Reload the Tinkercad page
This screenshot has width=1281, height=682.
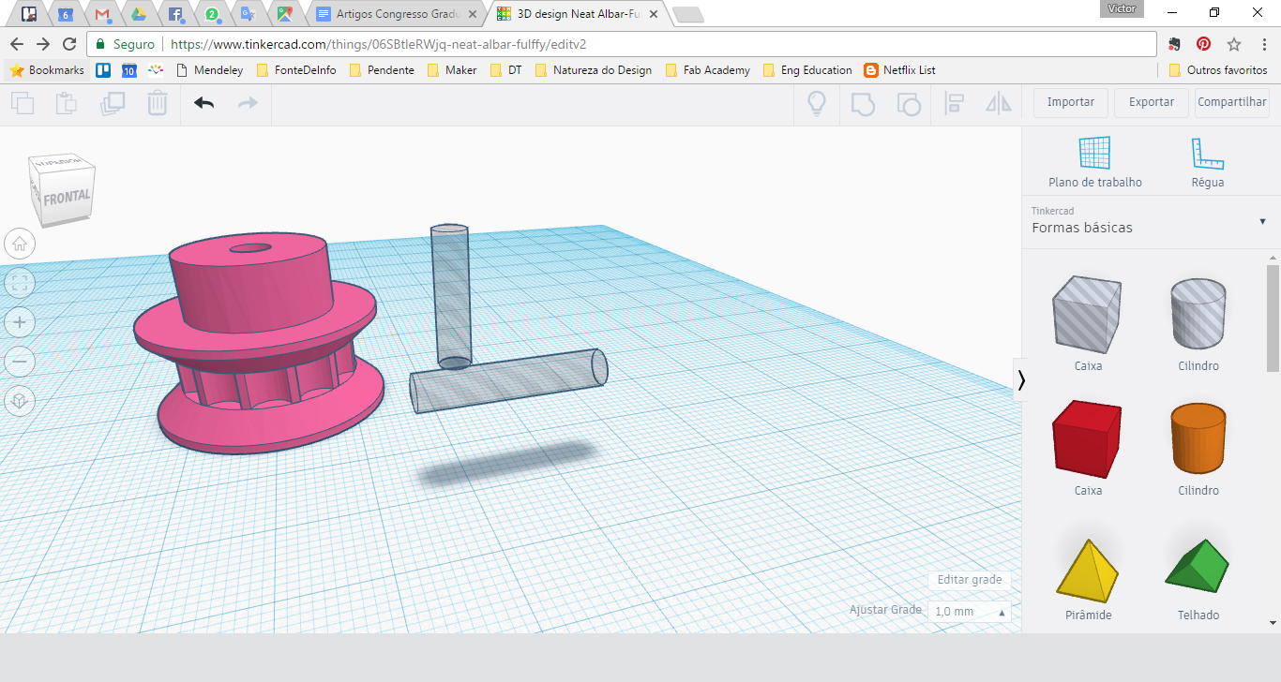click(69, 44)
